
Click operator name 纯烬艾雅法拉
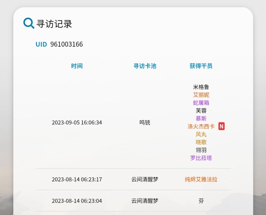(201, 180)
